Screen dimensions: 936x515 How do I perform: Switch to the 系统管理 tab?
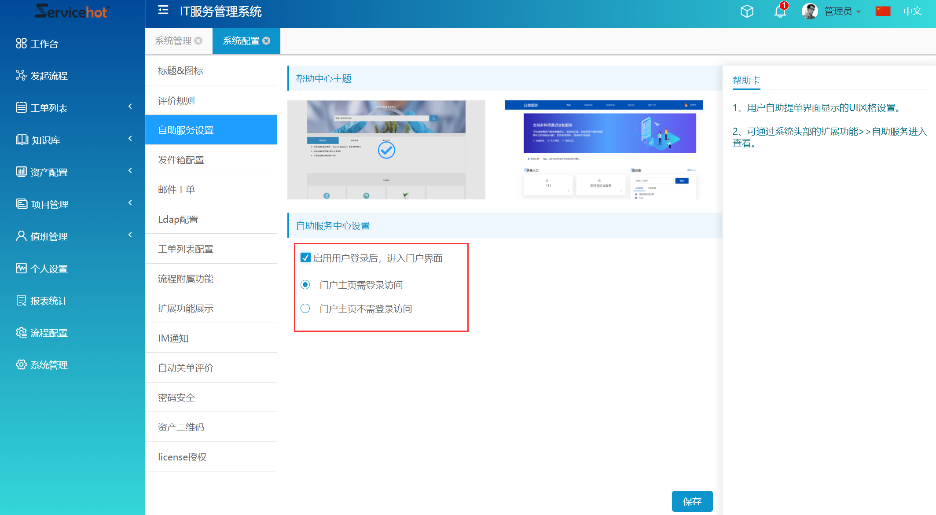click(x=173, y=41)
